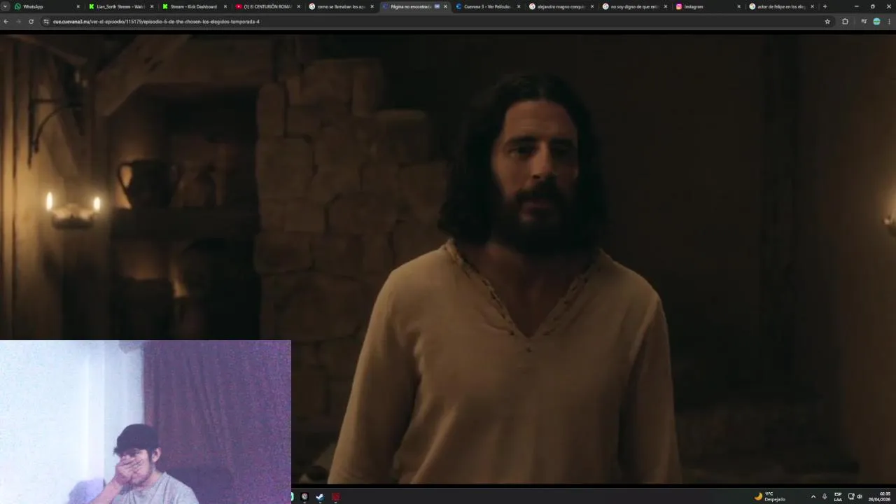Viewport: 896px width, 504px height.
Task: Go forward to next page
Action: 18,22
